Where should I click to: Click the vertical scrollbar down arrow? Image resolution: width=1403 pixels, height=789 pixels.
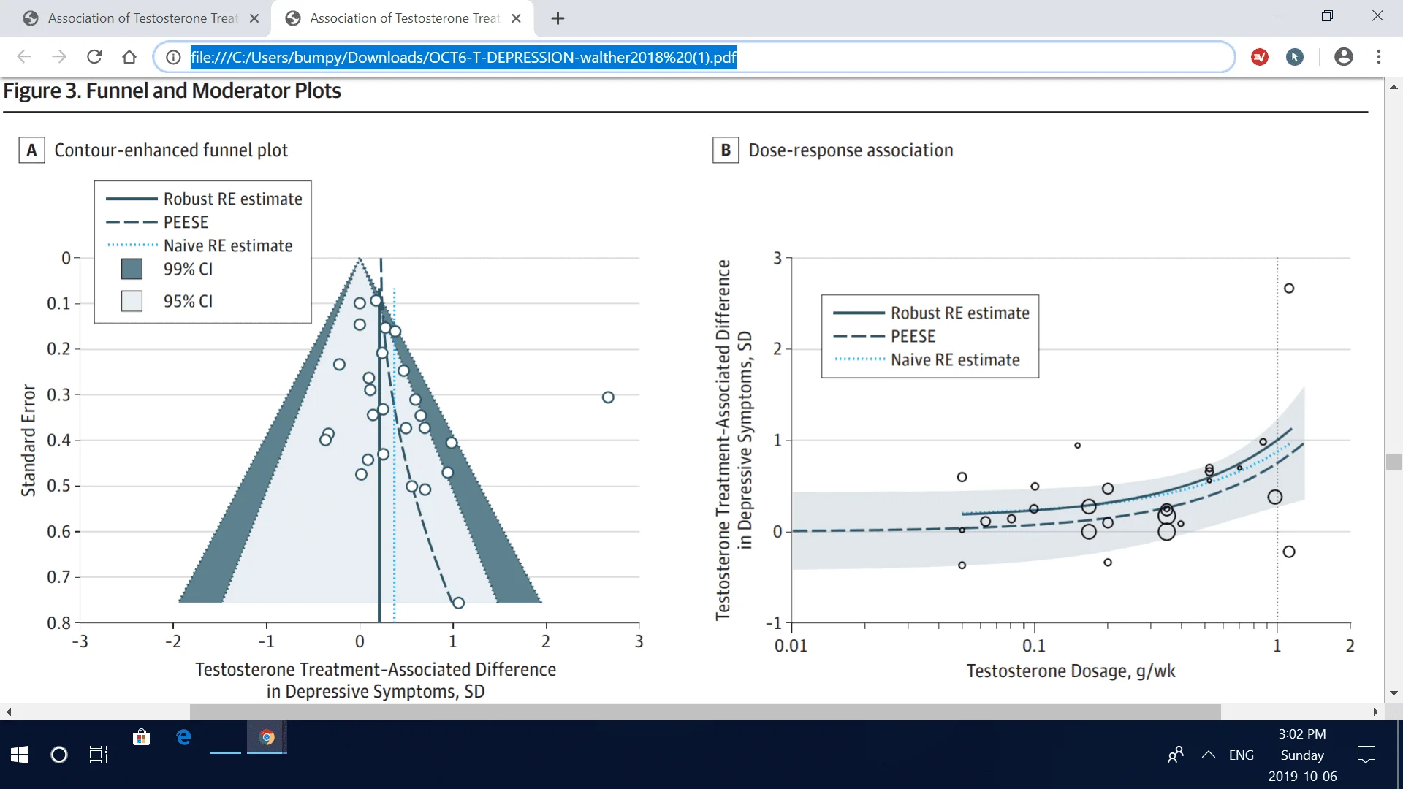pos(1394,693)
